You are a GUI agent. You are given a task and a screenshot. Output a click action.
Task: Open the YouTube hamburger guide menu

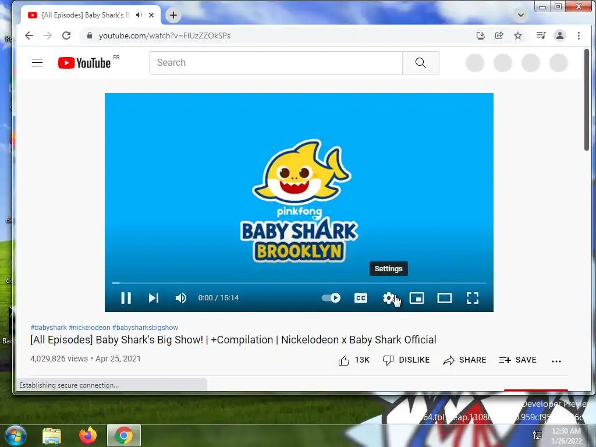(x=37, y=63)
